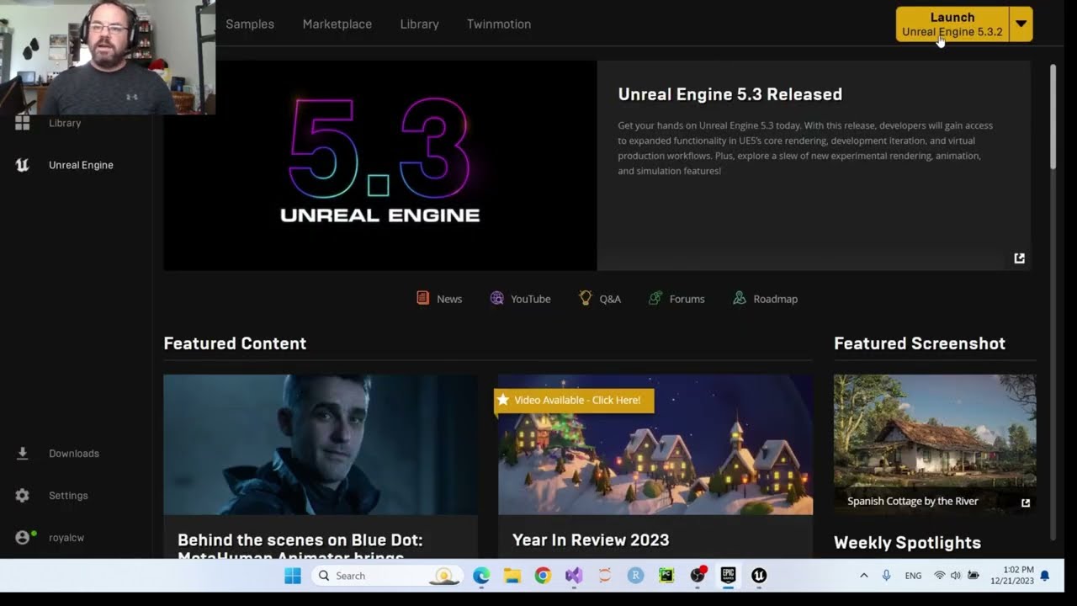1077x606 pixels.
Task: Click the Unreal Engine 5.3 Released headline
Action: (730, 94)
